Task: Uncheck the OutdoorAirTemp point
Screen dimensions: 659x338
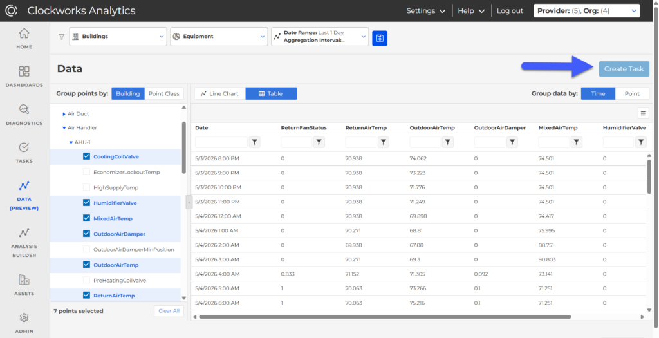Action: 87,265
